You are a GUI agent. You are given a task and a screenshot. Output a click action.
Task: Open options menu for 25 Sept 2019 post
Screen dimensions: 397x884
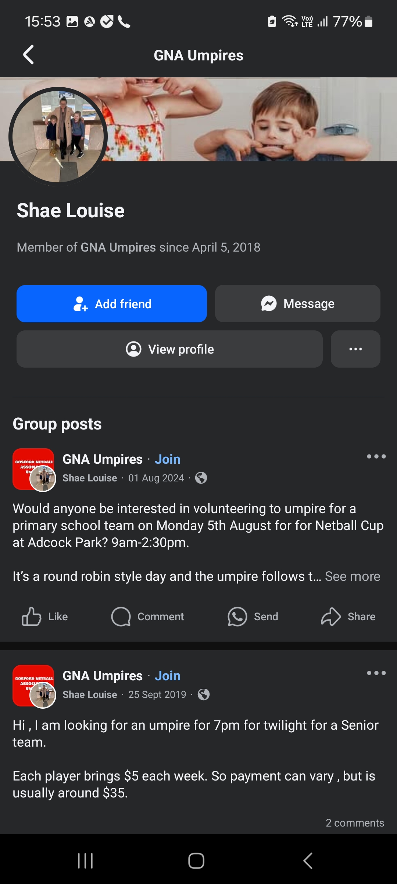click(376, 673)
